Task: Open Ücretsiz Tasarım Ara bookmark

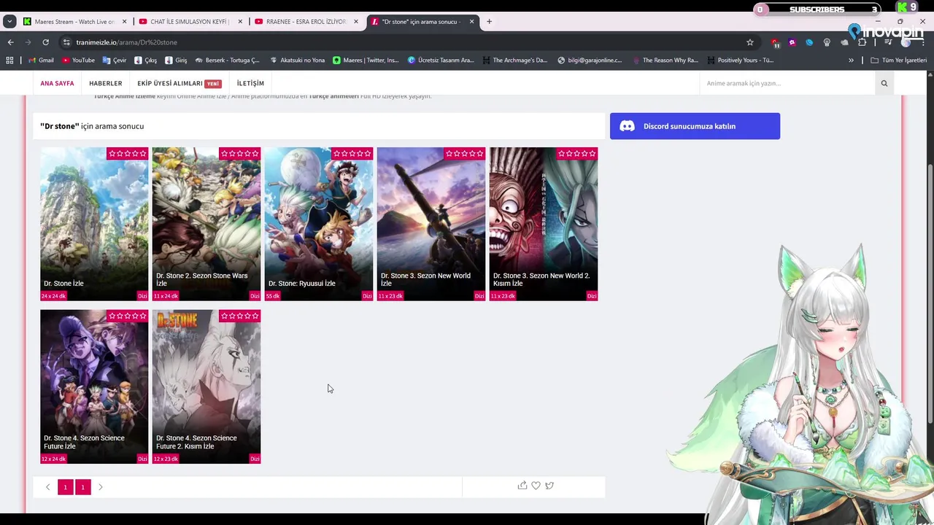Action: tap(441, 61)
